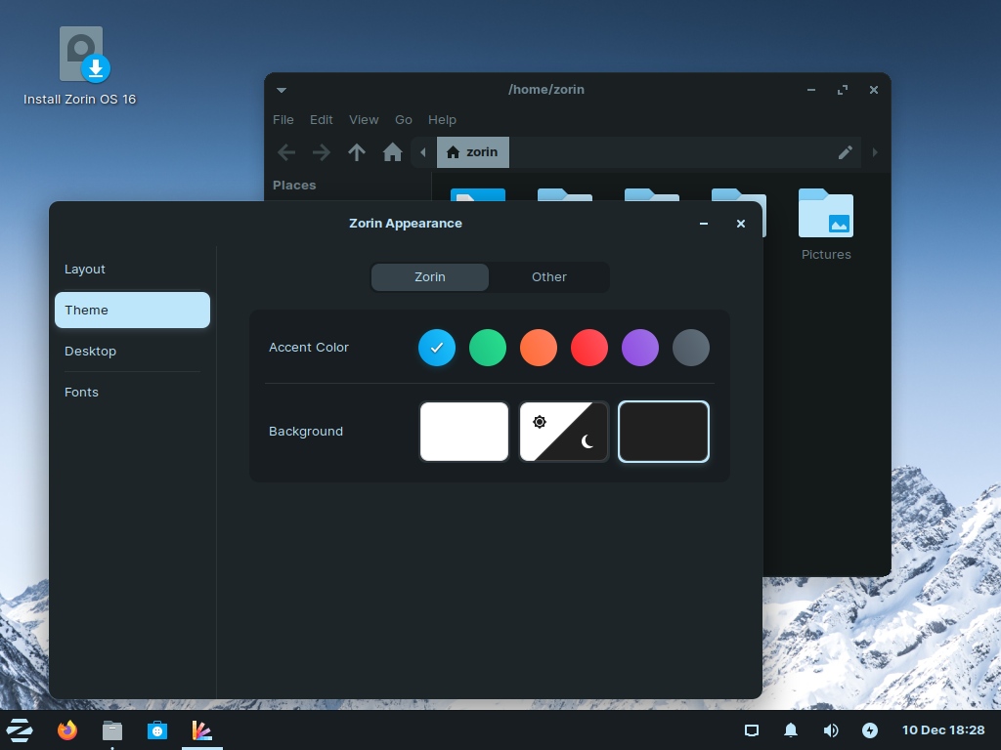
Task: Open the Edit menu
Action: tap(321, 120)
